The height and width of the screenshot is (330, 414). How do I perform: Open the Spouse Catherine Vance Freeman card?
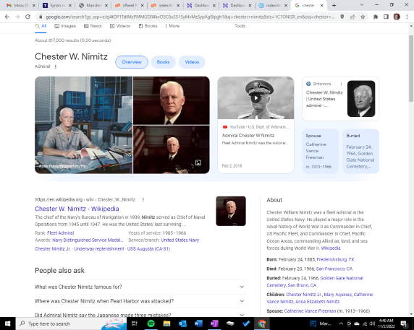pos(320,151)
